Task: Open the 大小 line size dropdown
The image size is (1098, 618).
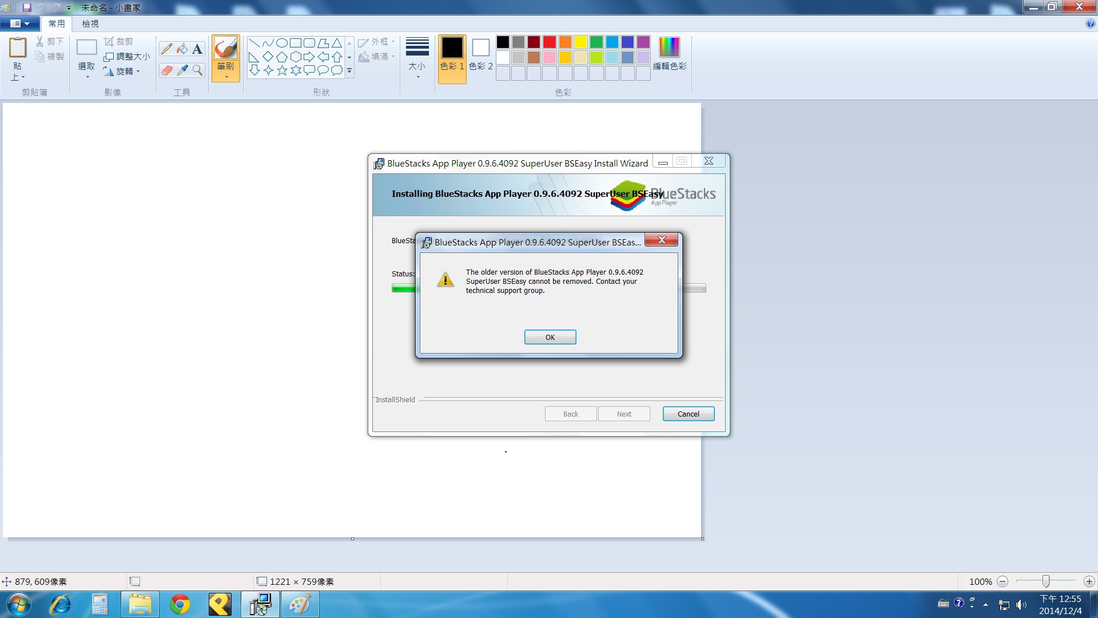Action: click(417, 58)
